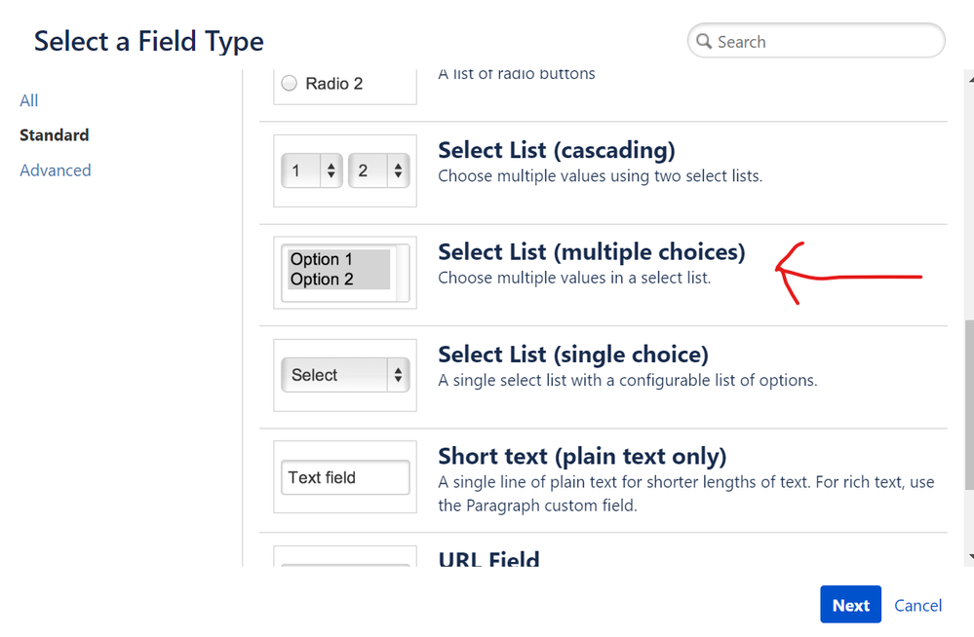The image size is (974, 637).
Task: Click the scrollbar down arrow
Action: pos(968,556)
